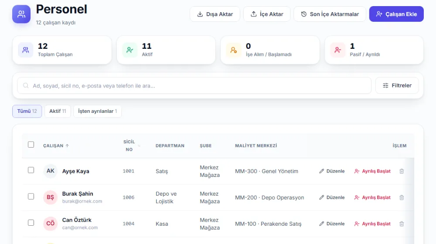Sort by the Maliyet Merkezi column header
The height and width of the screenshot is (244, 436).
pos(256,146)
